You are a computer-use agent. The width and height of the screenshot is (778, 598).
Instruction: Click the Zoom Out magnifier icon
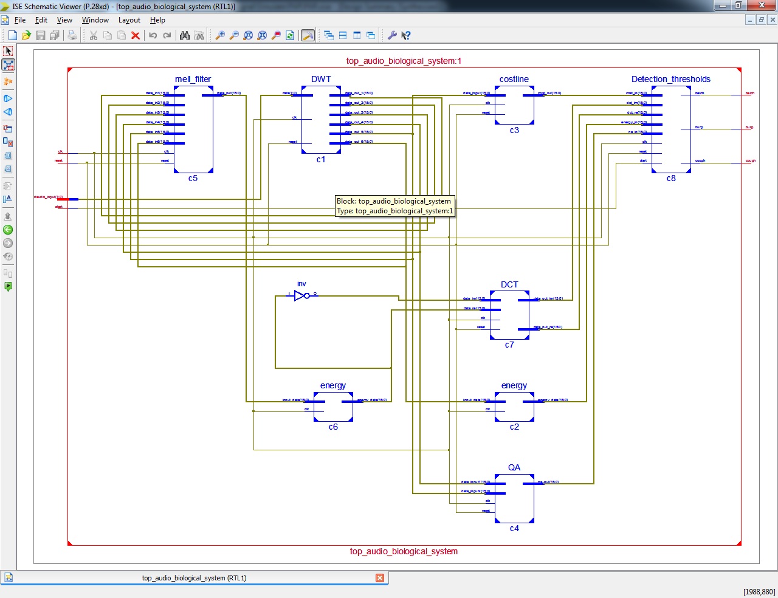click(x=234, y=36)
